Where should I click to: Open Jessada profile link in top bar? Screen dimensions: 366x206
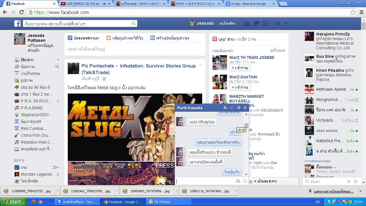tap(201, 23)
